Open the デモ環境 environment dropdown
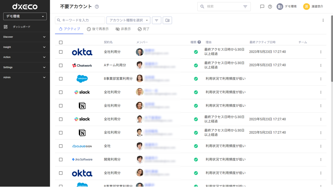 (x=25, y=16)
